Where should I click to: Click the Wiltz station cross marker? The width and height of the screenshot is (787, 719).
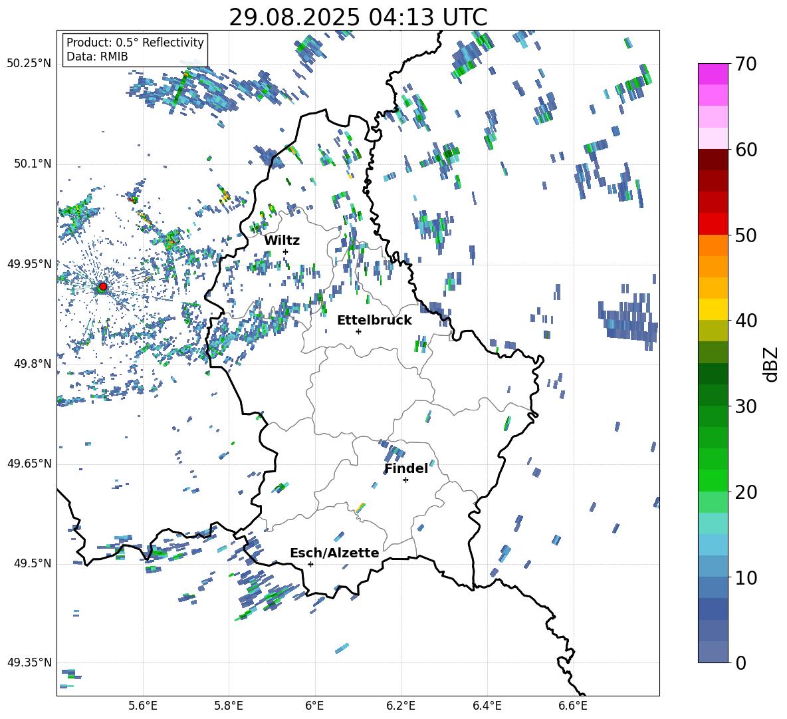pyautogui.click(x=285, y=251)
